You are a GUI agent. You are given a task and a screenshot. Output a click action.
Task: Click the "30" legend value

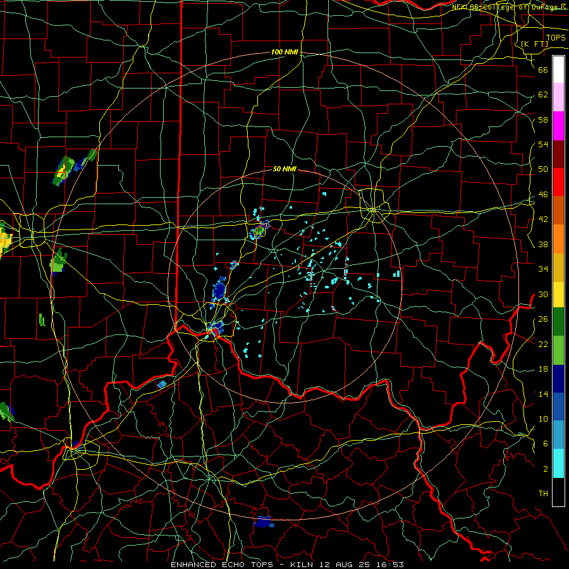click(543, 294)
